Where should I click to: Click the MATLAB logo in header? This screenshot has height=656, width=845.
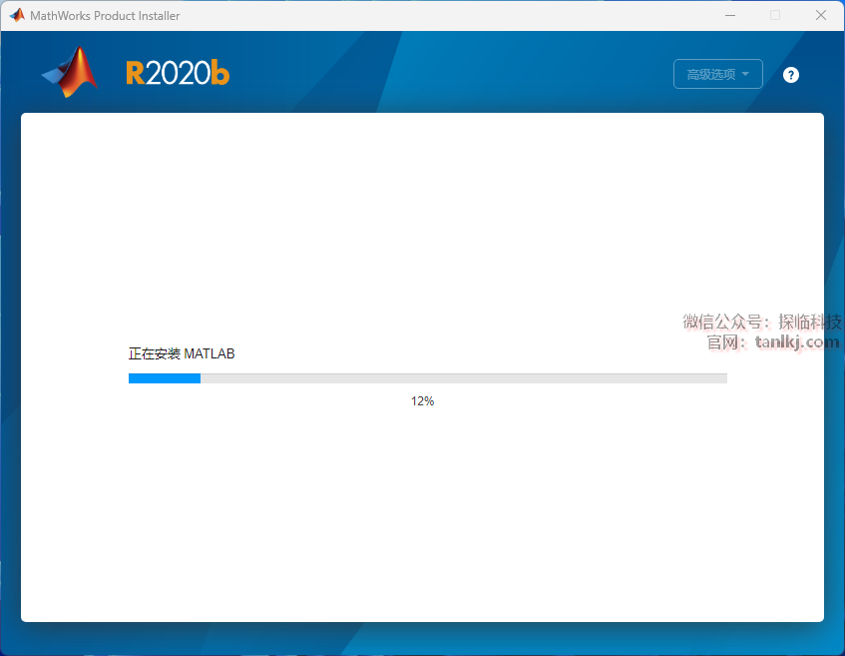pos(70,72)
